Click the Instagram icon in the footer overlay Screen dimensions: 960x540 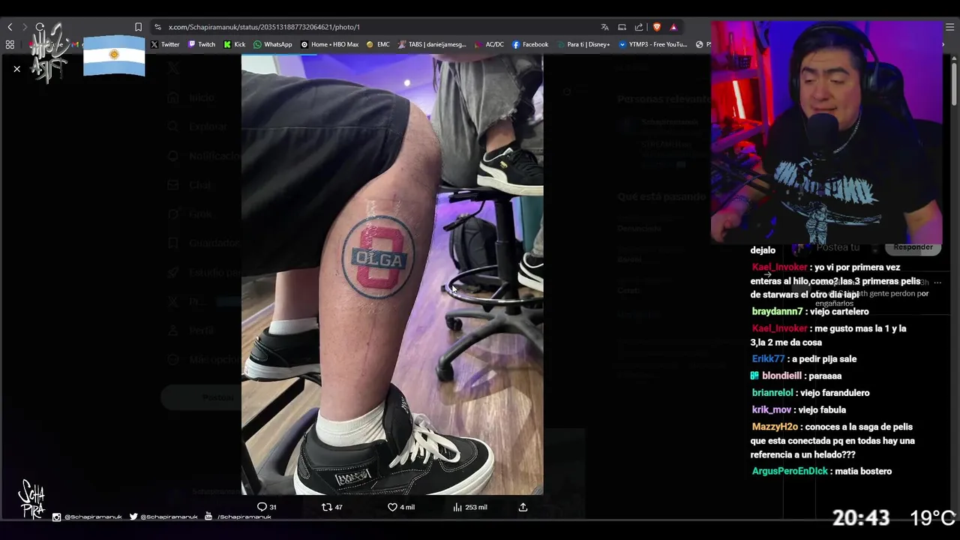tap(57, 517)
